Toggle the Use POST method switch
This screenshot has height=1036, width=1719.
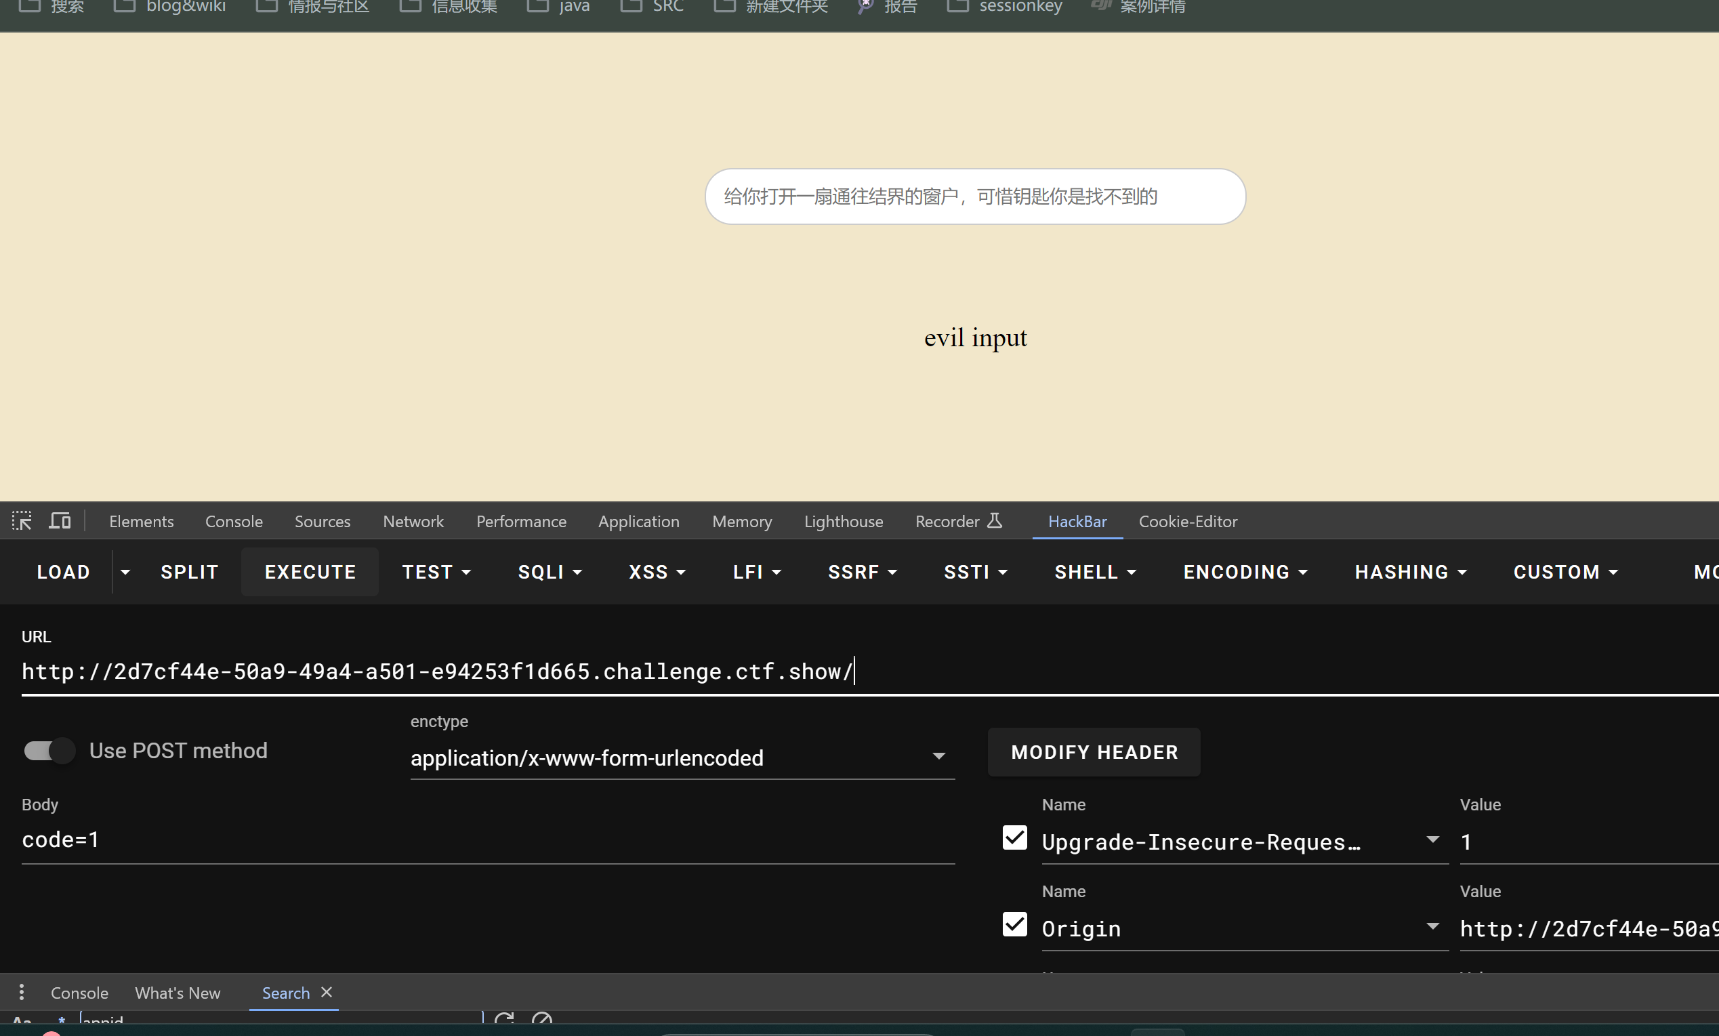(x=49, y=751)
